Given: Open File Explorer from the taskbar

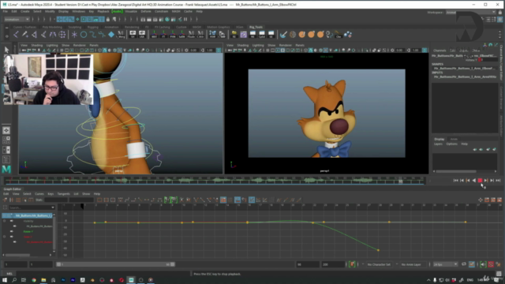Looking at the screenshot, I should (43, 280).
